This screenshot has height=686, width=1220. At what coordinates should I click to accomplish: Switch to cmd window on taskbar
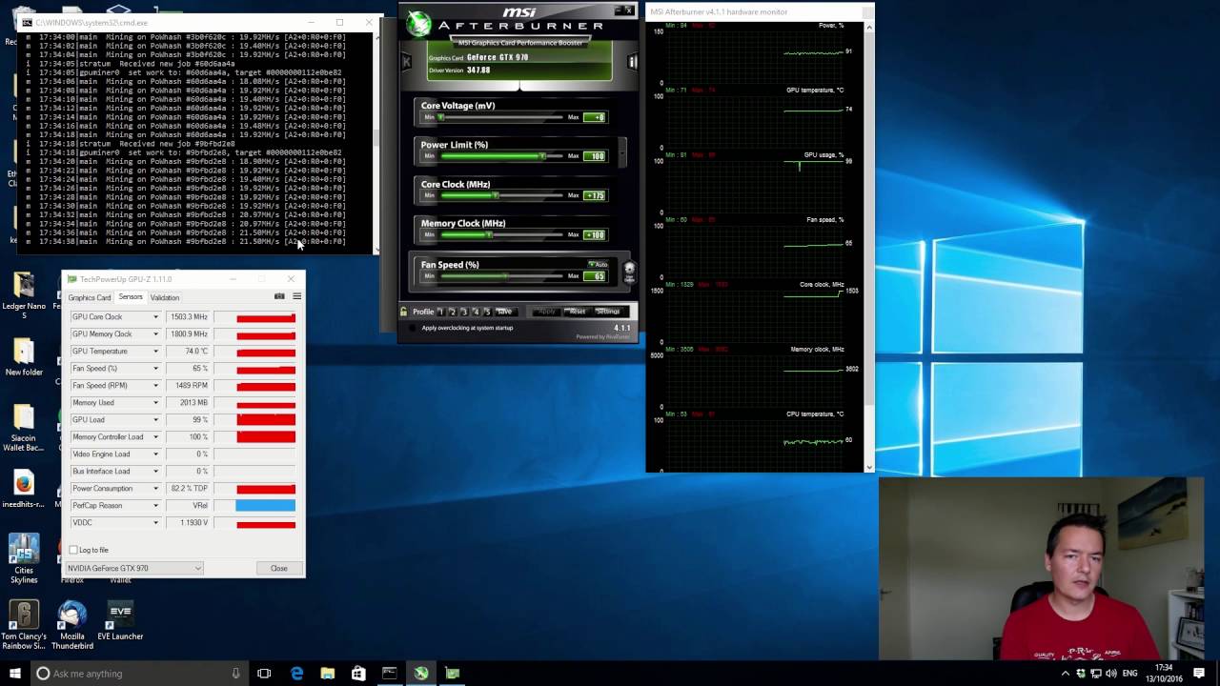[x=389, y=674]
